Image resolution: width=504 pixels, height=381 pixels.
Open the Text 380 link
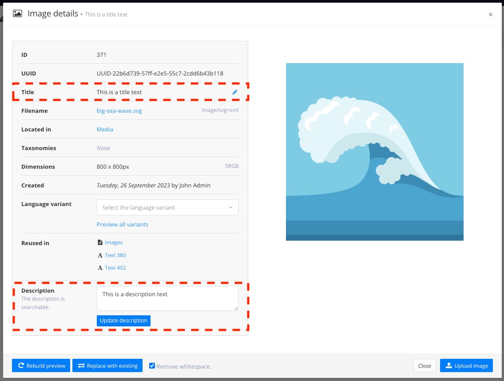point(115,255)
